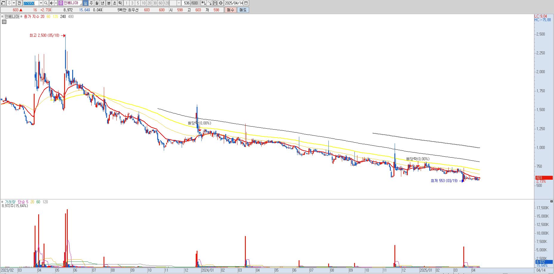Click the small square marker before 인베니아 legend
554x274 pixels.
2,17
